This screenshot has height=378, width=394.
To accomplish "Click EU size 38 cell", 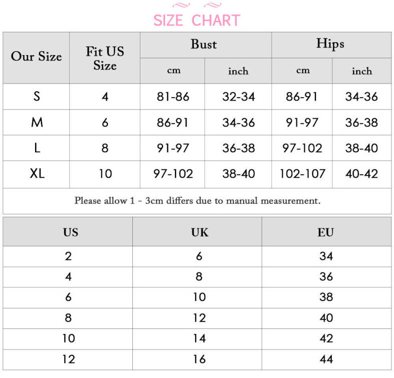I will [x=326, y=297].
